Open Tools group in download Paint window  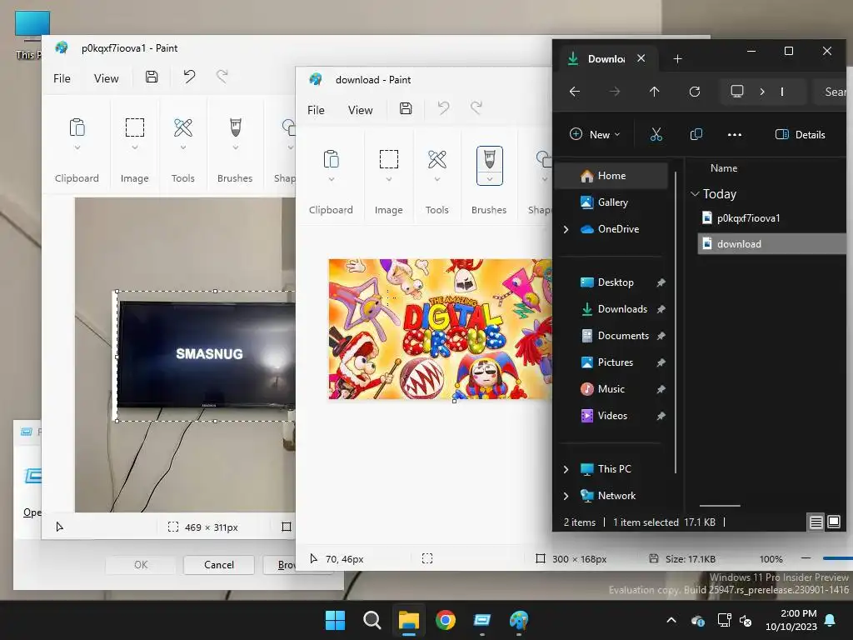(x=436, y=159)
